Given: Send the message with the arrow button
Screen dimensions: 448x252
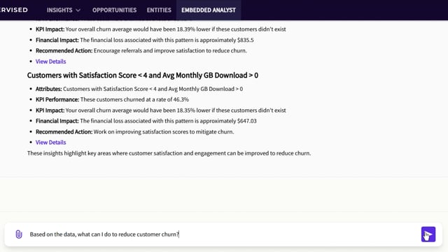Looking at the screenshot, I should coord(428,234).
